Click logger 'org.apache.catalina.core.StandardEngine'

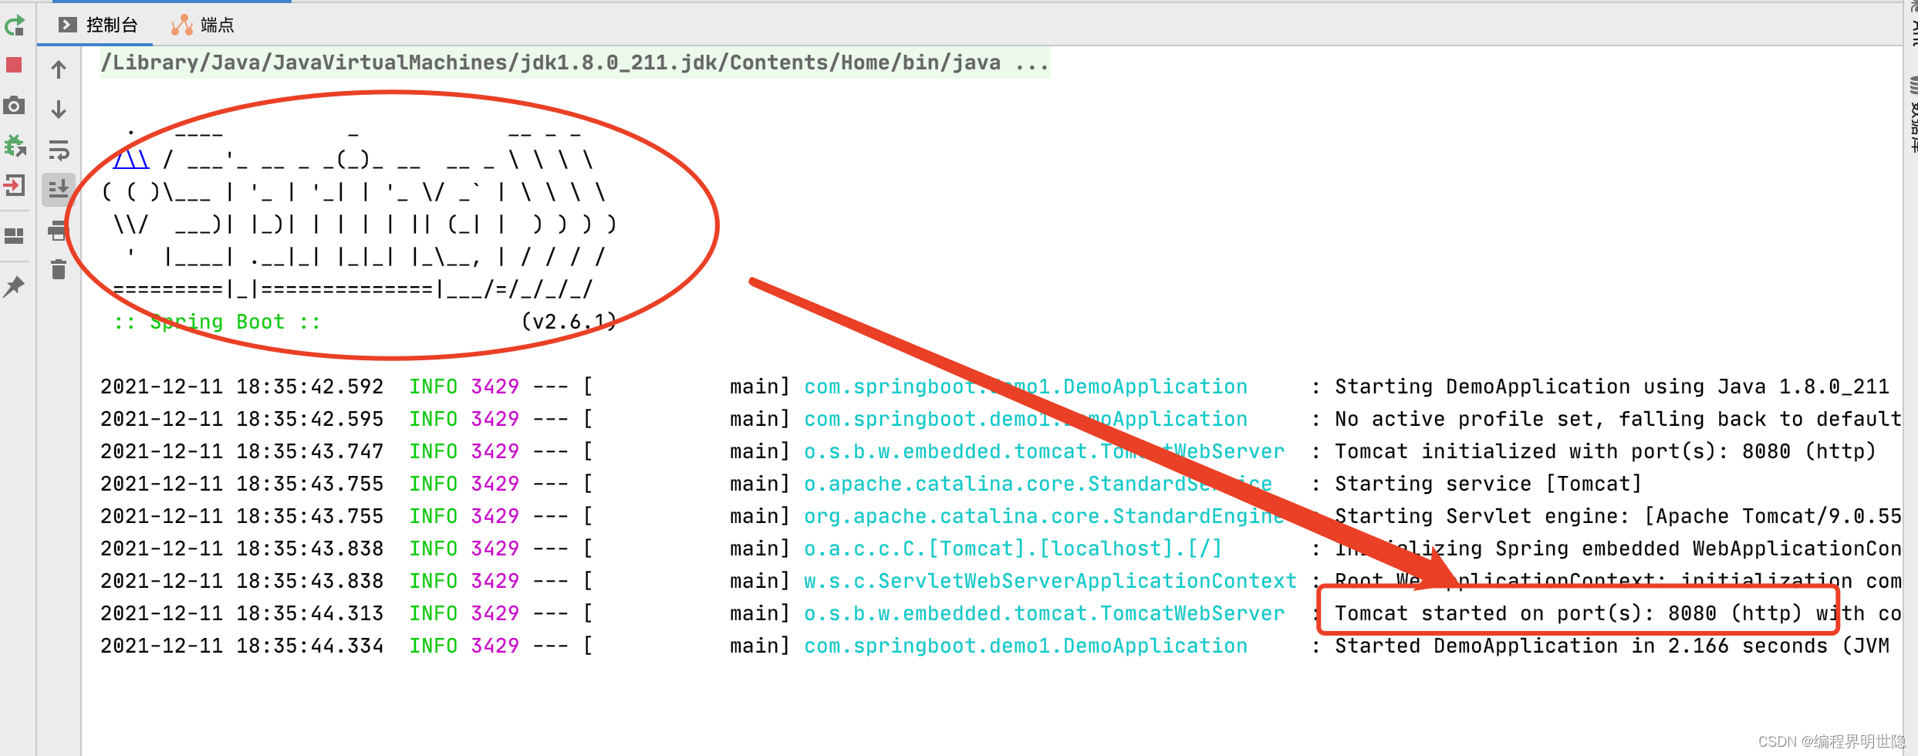[1044, 516]
